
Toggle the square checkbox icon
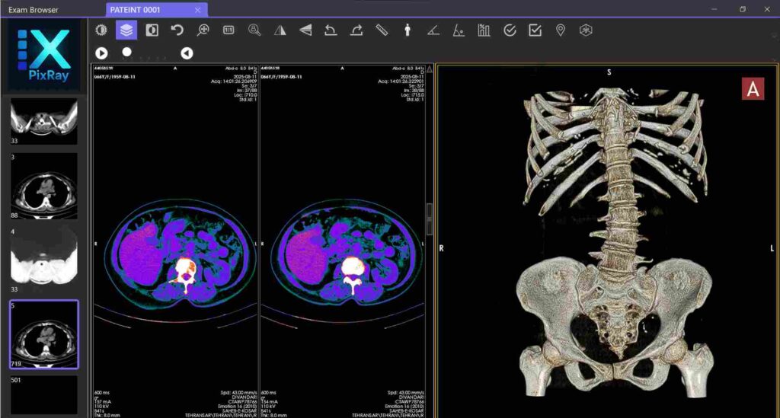click(535, 30)
